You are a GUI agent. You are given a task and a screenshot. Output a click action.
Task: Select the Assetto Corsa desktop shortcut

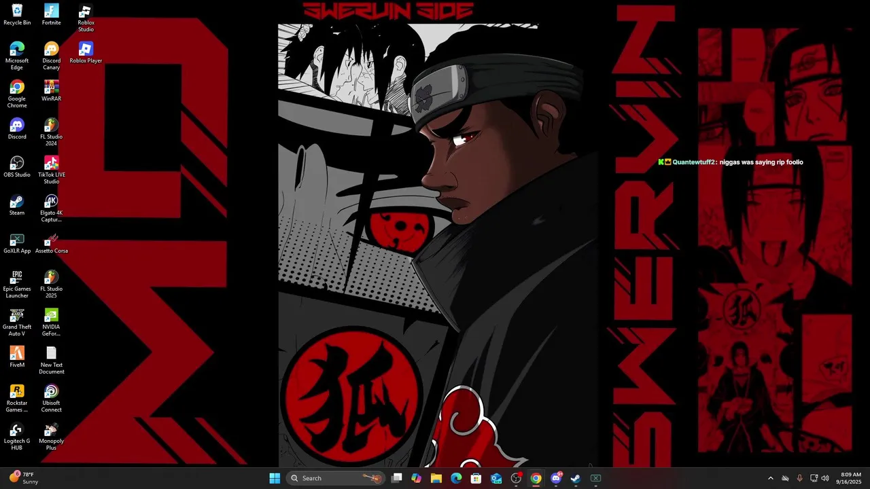[51, 243]
